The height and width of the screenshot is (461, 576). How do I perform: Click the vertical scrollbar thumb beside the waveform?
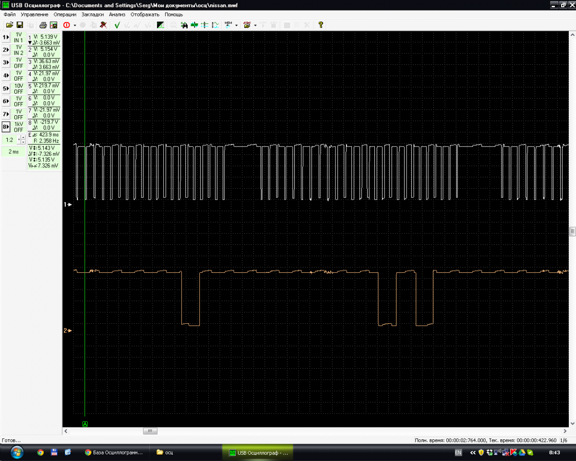(572, 232)
